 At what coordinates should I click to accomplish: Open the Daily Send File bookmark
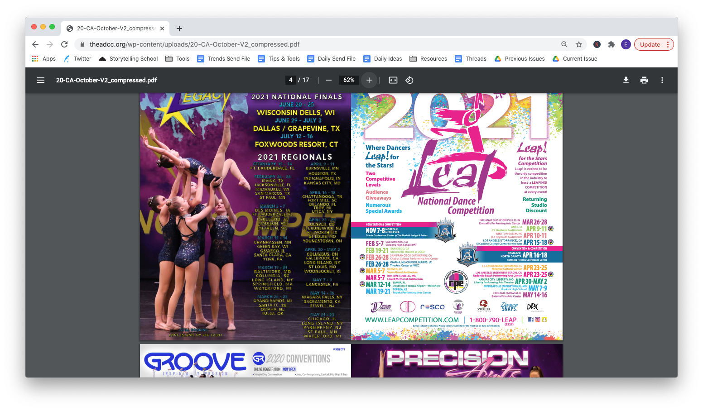point(332,59)
